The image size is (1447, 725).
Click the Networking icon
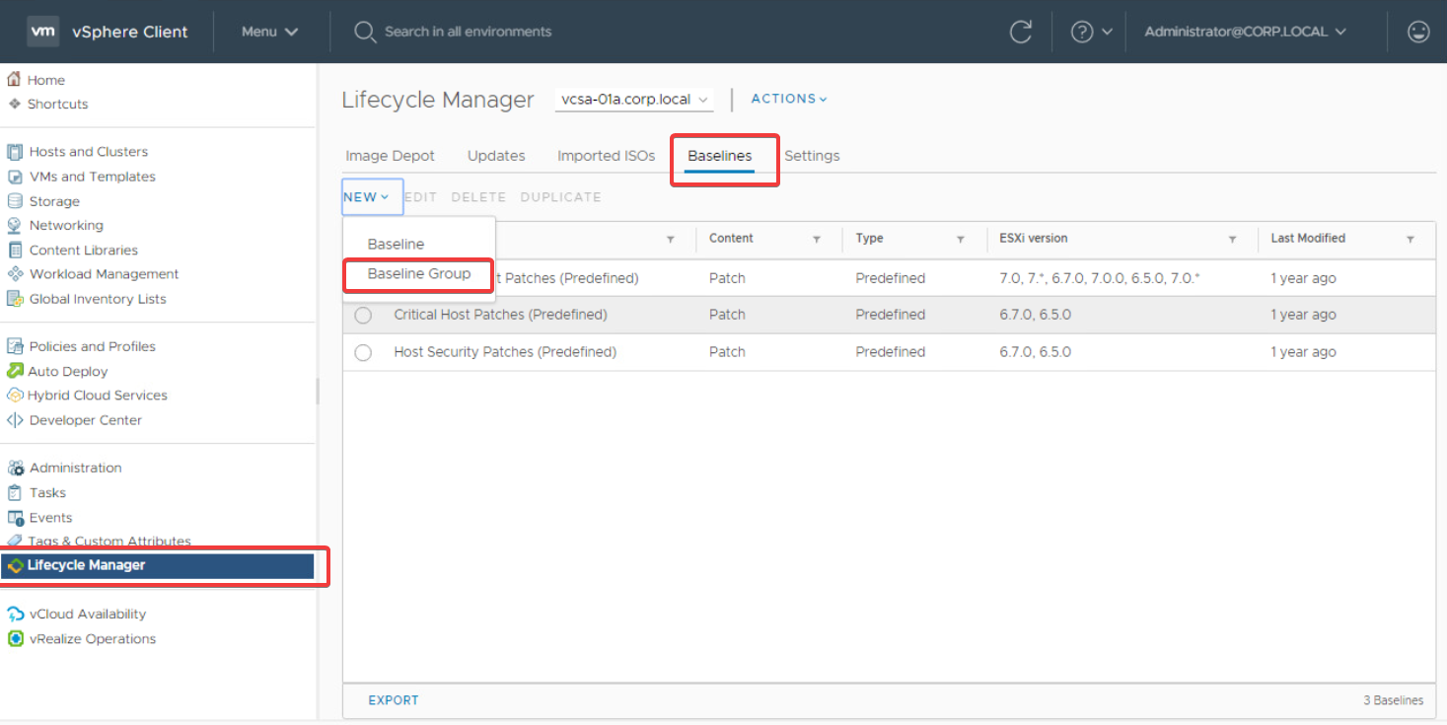pos(15,225)
